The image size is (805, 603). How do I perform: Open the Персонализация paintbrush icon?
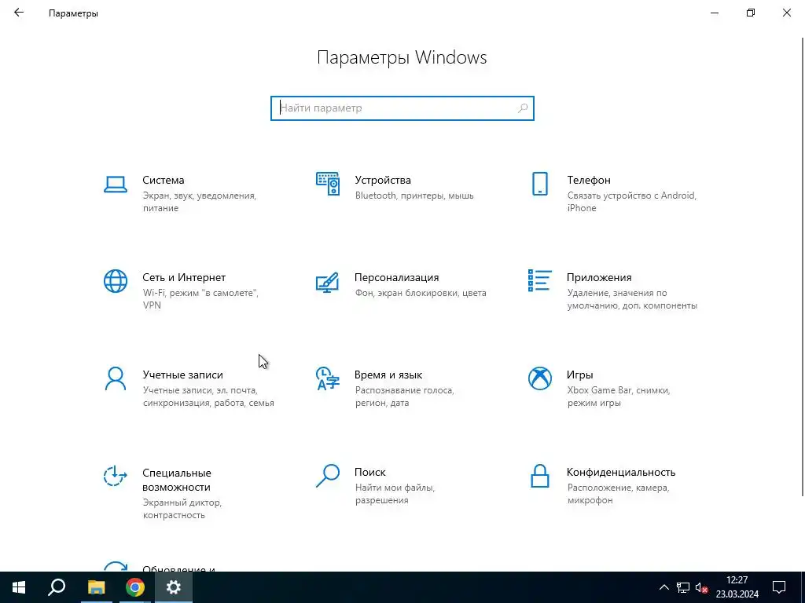pyautogui.click(x=328, y=282)
